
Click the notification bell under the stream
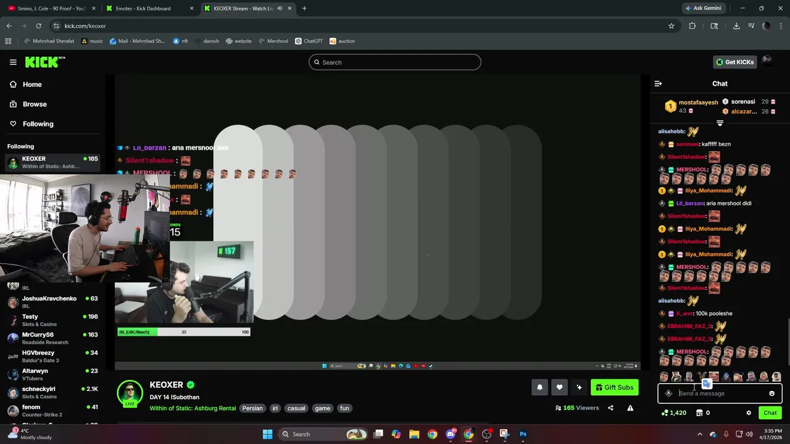(539, 387)
